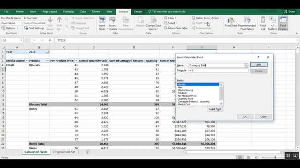Click the Insert Field button
The image size is (300, 168).
tap(215, 109)
